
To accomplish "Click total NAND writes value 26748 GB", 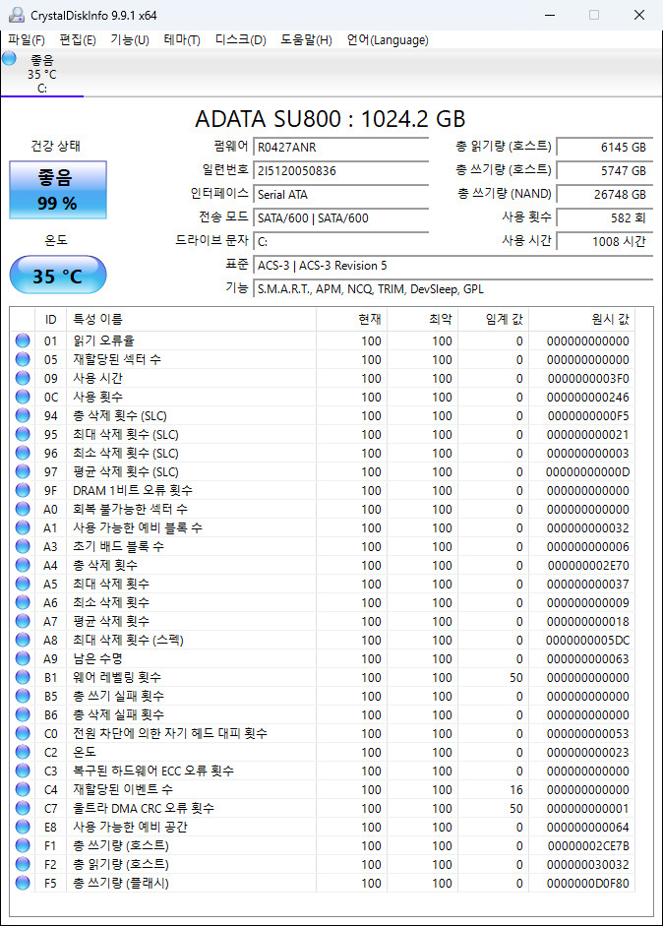I will pyautogui.click(x=605, y=195).
